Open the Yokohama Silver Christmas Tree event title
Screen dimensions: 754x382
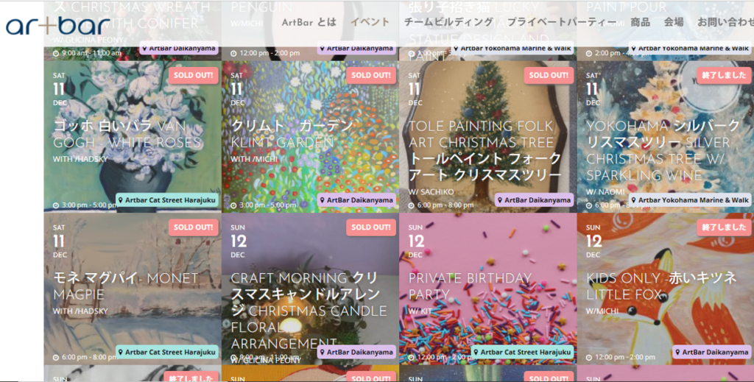(663, 150)
